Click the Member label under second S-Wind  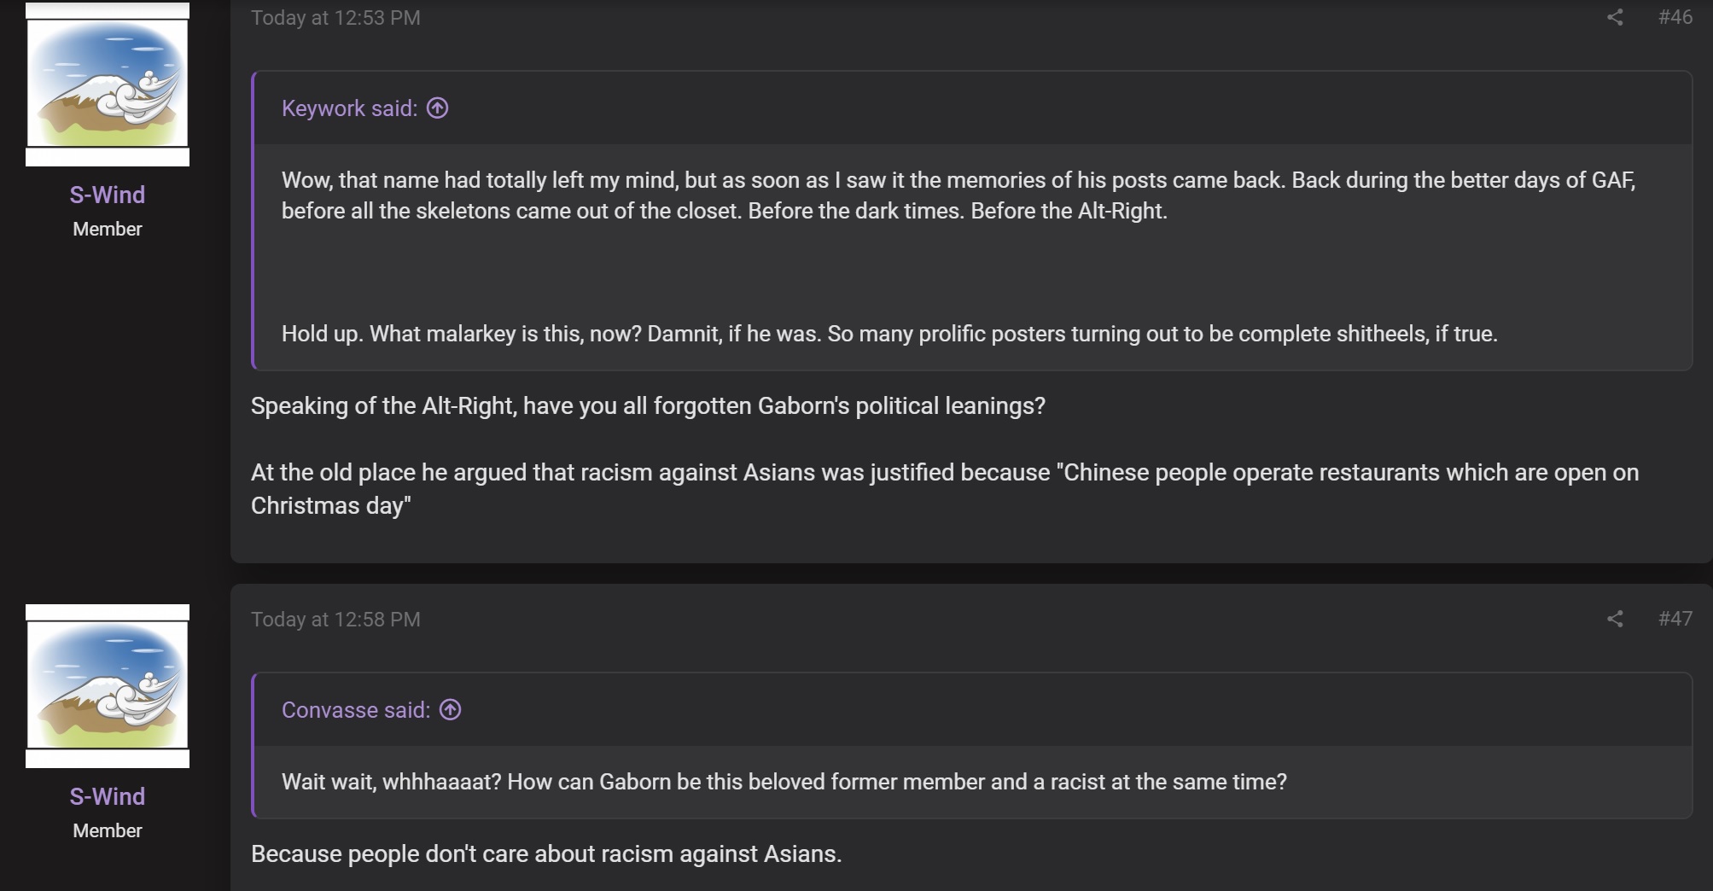tap(108, 830)
